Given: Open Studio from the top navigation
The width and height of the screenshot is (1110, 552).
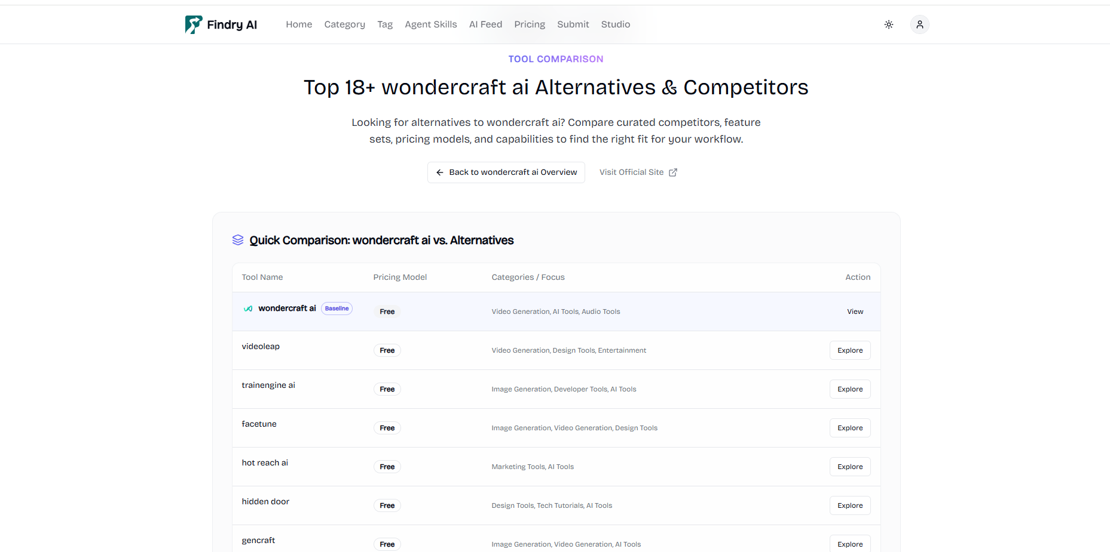Looking at the screenshot, I should 616,24.
